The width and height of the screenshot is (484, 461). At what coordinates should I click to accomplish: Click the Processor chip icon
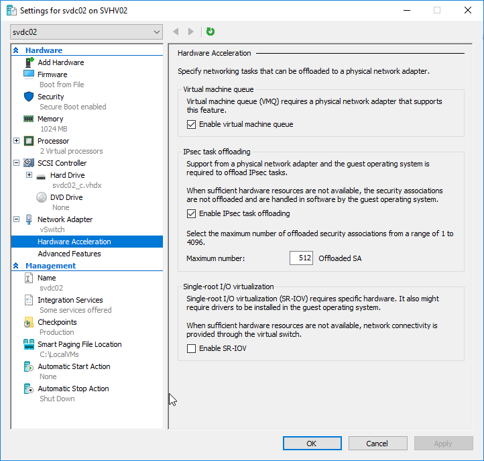(x=29, y=141)
